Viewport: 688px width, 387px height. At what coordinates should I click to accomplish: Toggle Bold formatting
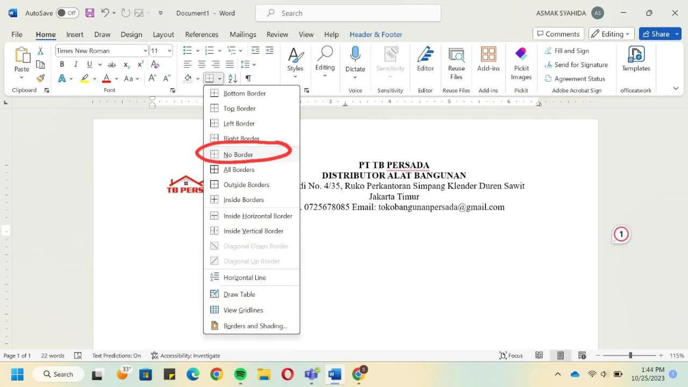(62, 64)
